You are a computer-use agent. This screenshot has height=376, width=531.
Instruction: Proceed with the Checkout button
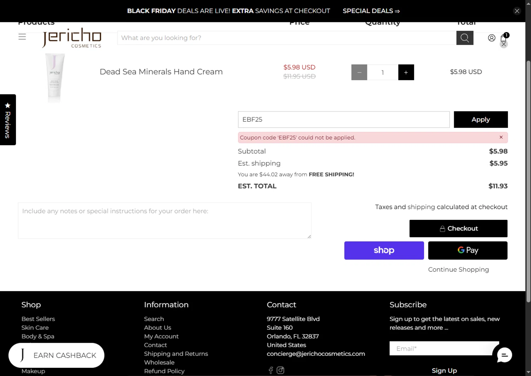pos(458,229)
